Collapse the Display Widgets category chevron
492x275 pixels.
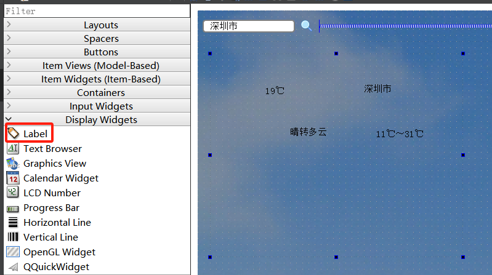tap(9, 119)
